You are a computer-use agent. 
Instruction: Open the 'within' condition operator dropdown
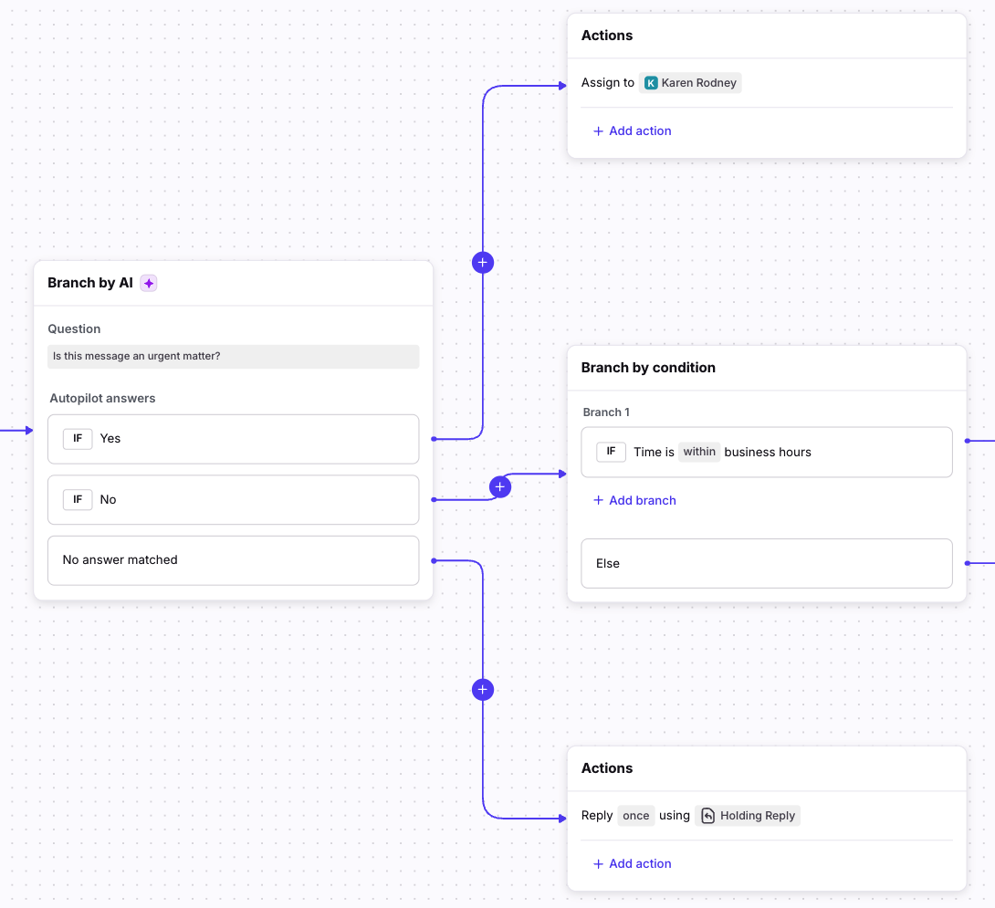(x=699, y=452)
